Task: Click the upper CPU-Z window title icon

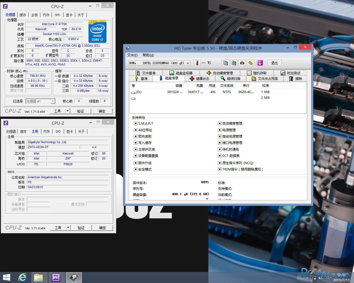Action: [5, 6]
